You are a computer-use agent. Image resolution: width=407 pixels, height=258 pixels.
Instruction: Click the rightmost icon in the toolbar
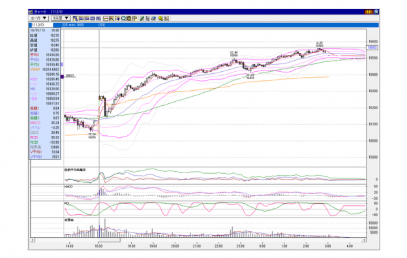[166, 18]
